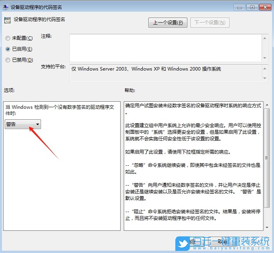Click the 选项: label
The image size is (274, 253).
click(9, 90)
